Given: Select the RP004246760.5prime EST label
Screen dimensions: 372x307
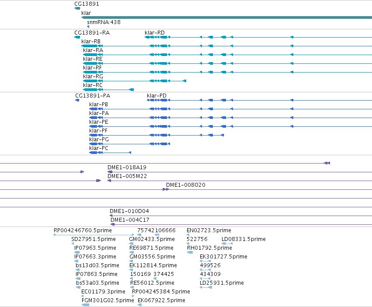Looking at the screenshot, I should point(83,230).
